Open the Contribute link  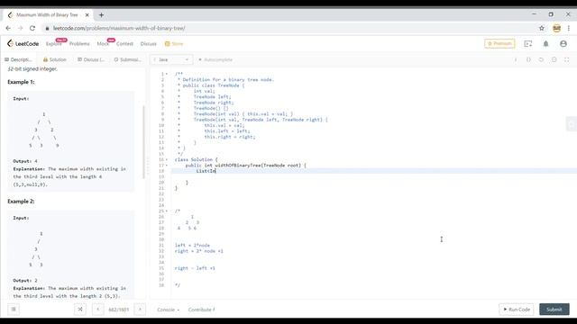click(x=201, y=310)
